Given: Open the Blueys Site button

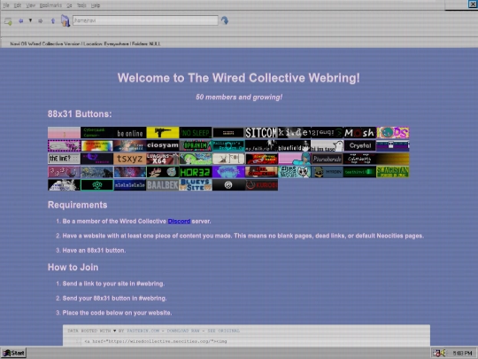Looking at the screenshot, I should tap(196, 185).
